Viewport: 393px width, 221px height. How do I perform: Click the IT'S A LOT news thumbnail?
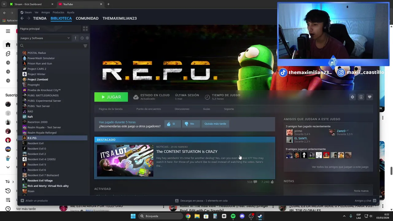pyautogui.click(x=125, y=161)
